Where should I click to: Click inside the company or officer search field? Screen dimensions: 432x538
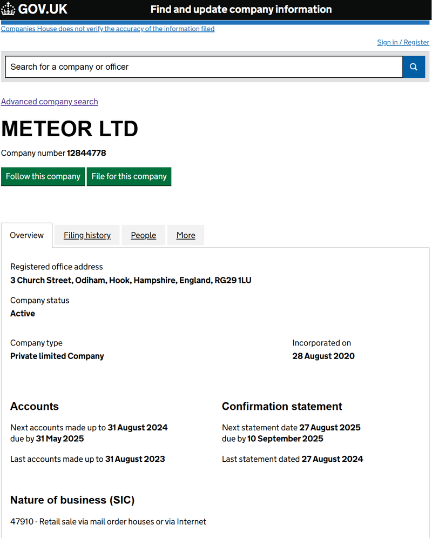click(x=204, y=67)
